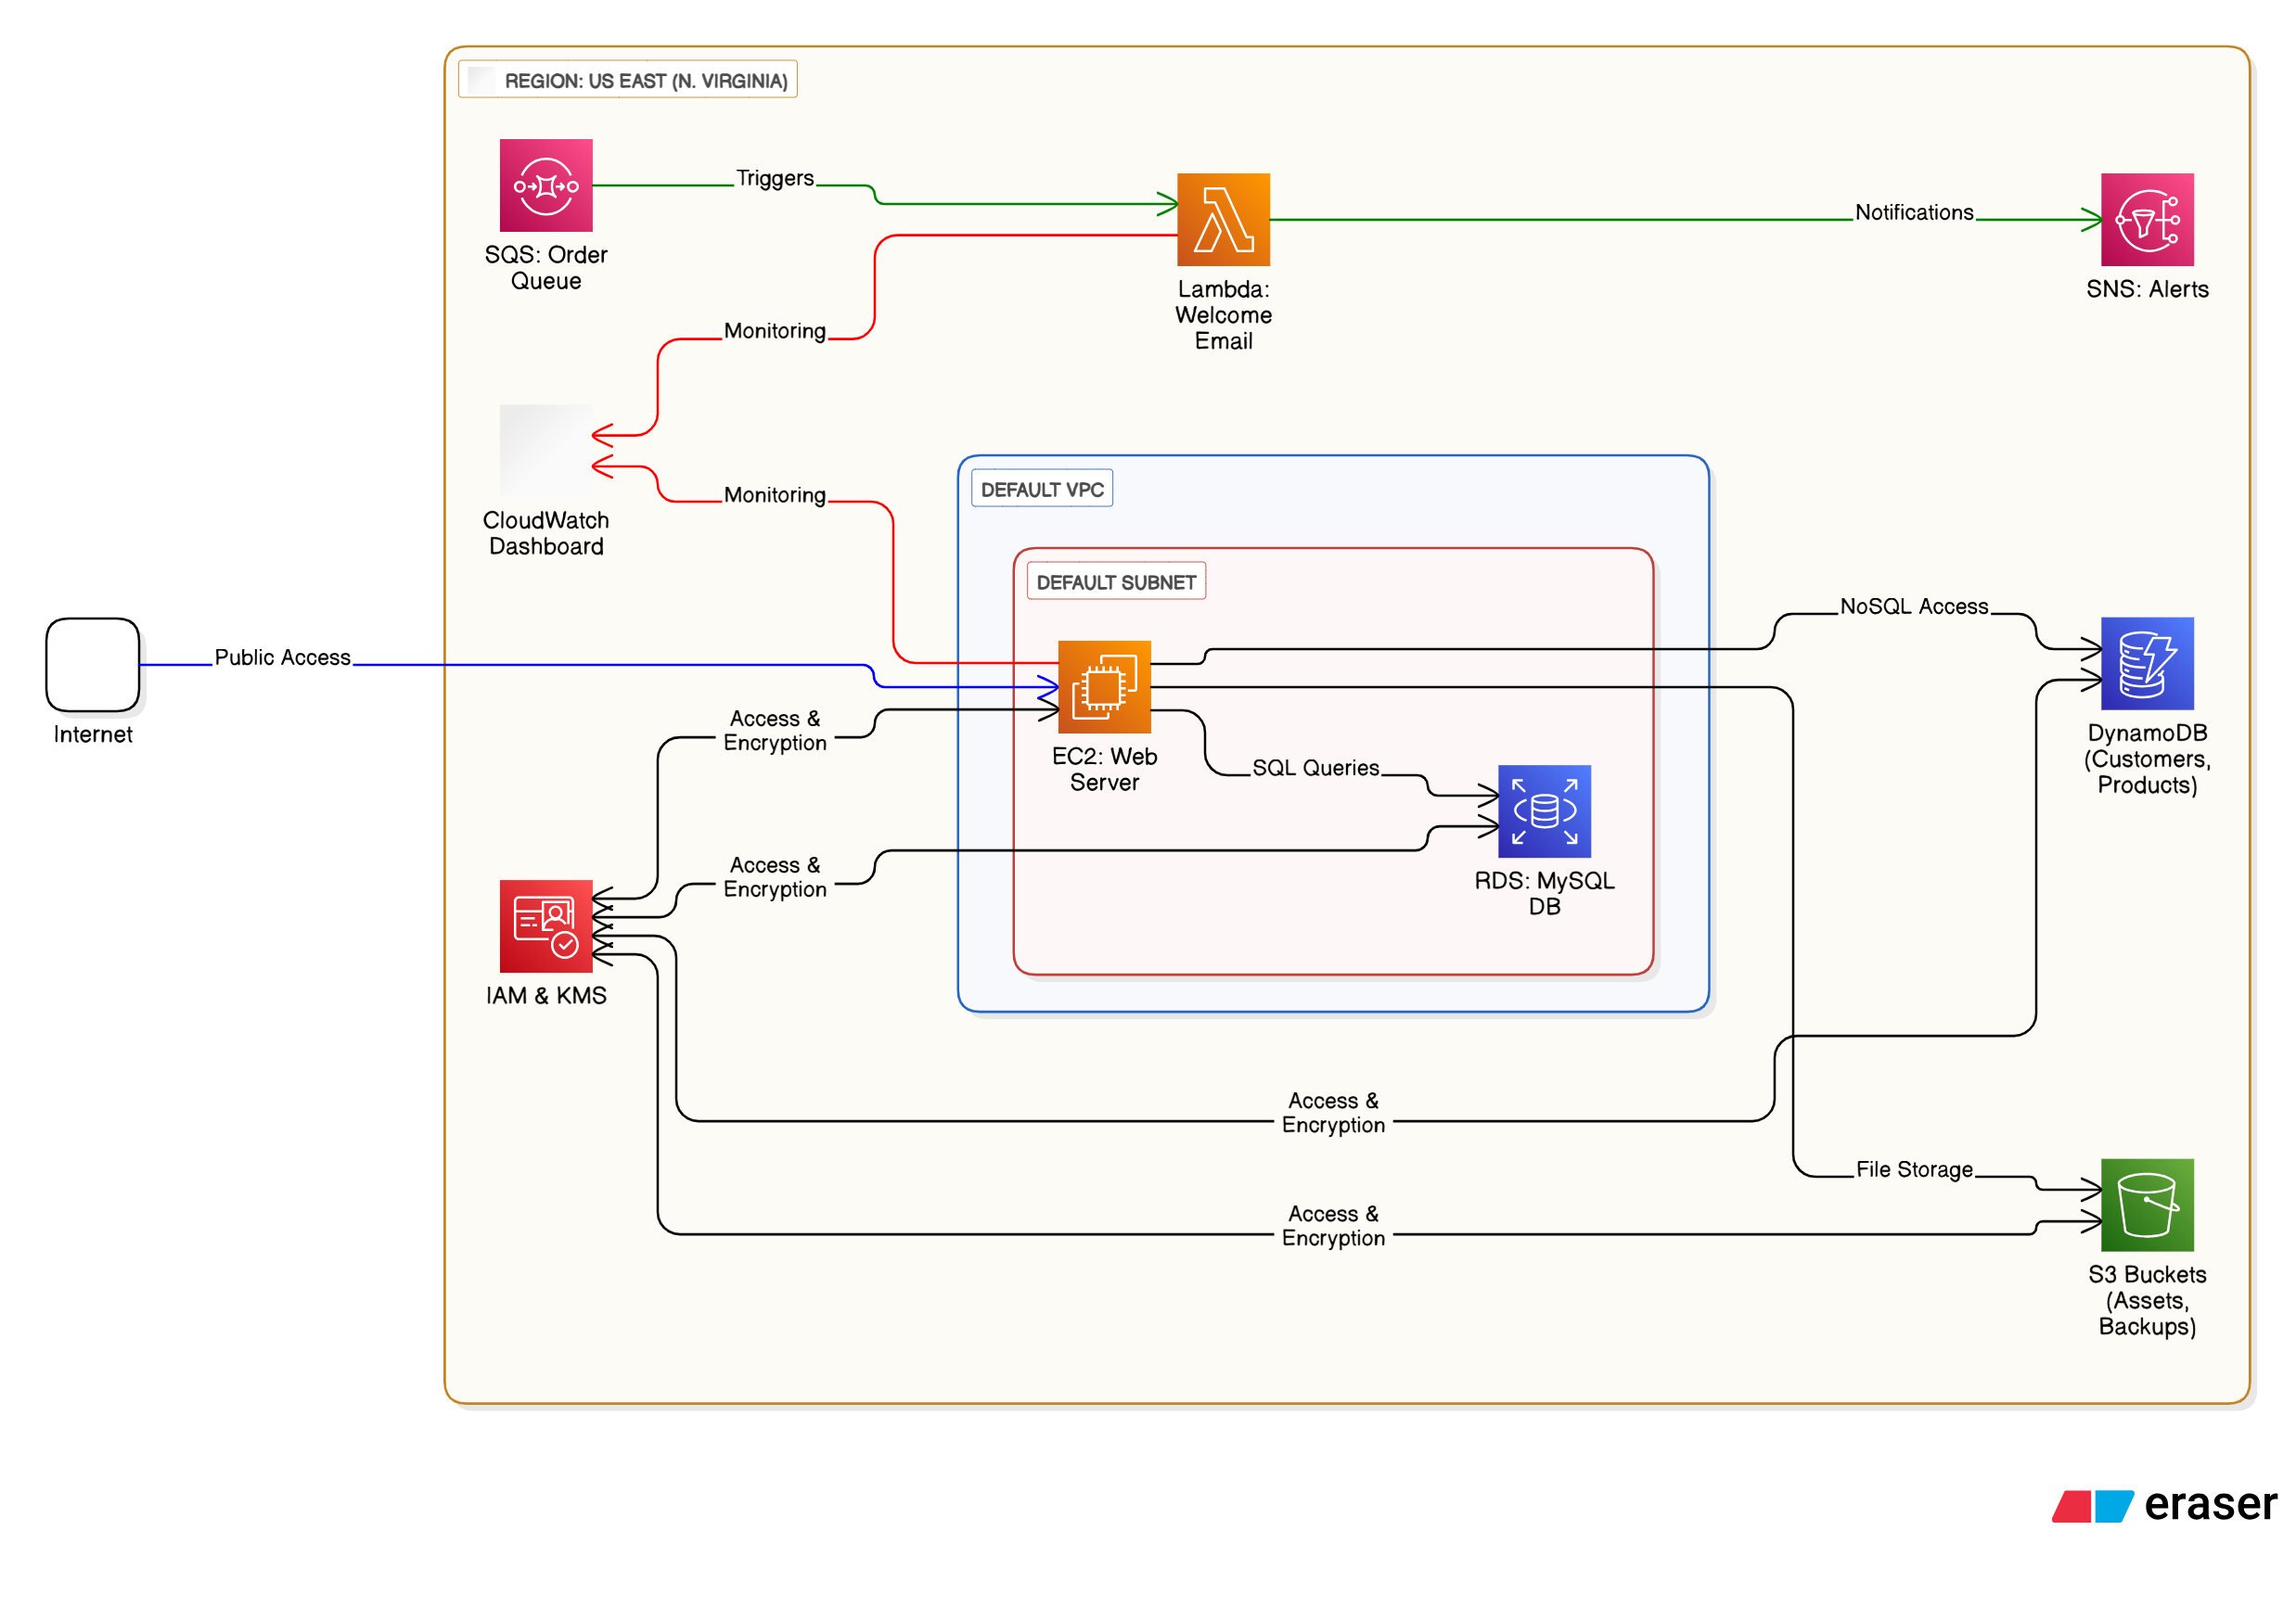
Task: Select the Notifications edge label
Action: 1914,211
